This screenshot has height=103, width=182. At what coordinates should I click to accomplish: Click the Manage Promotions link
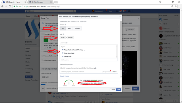(x=32, y=80)
